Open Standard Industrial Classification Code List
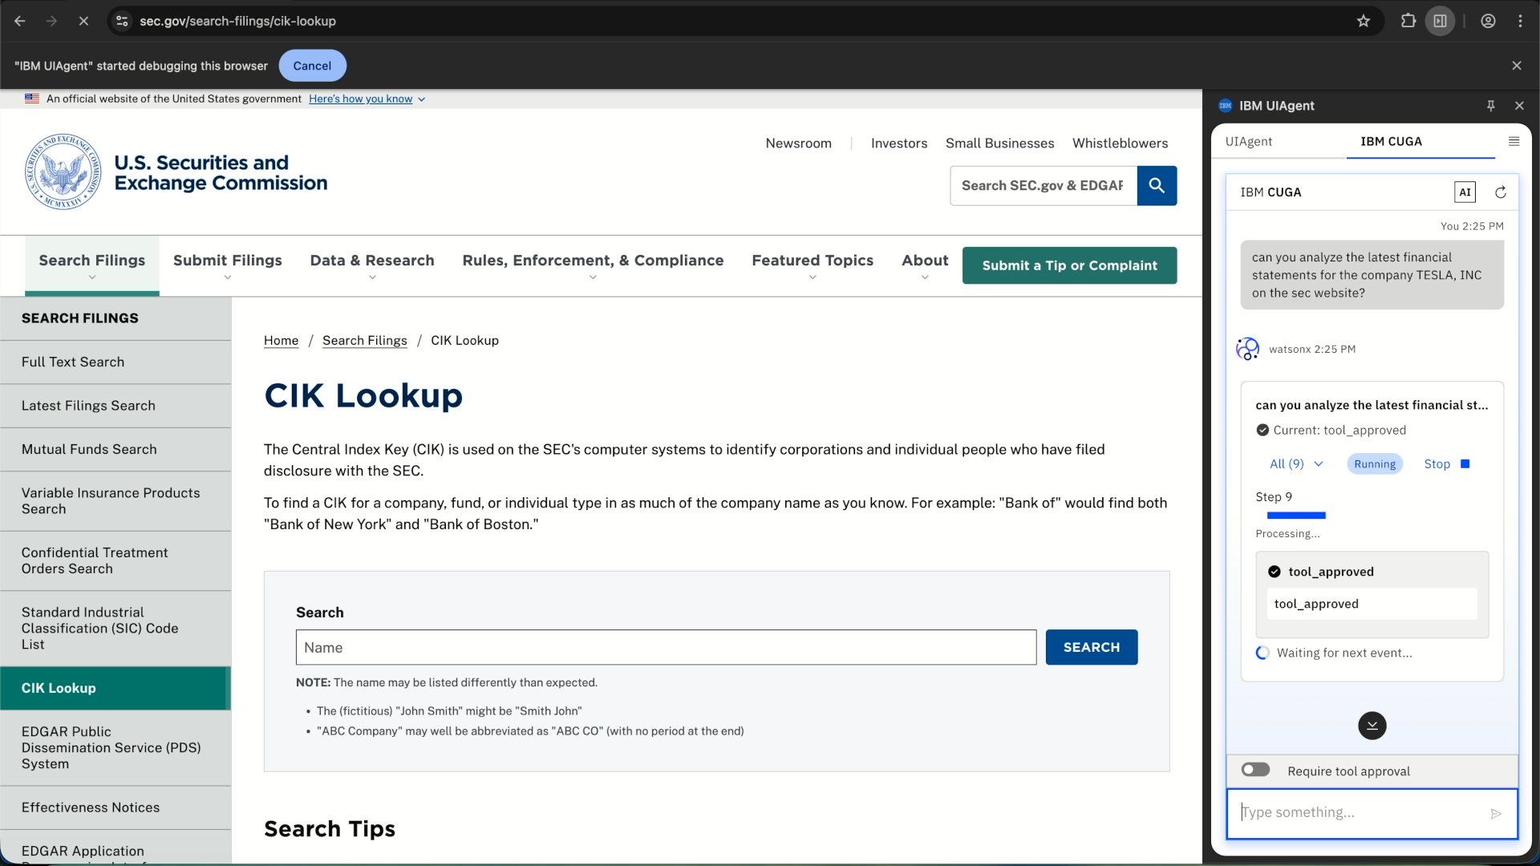Viewport: 1540px width, 866px height. [x=115, y=629]
